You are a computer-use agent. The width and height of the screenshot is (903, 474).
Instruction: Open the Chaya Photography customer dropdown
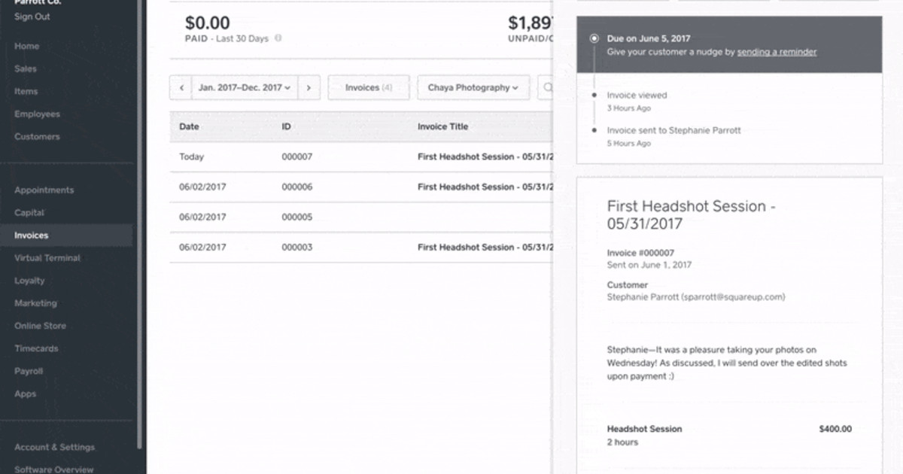[x=473, y=87]
